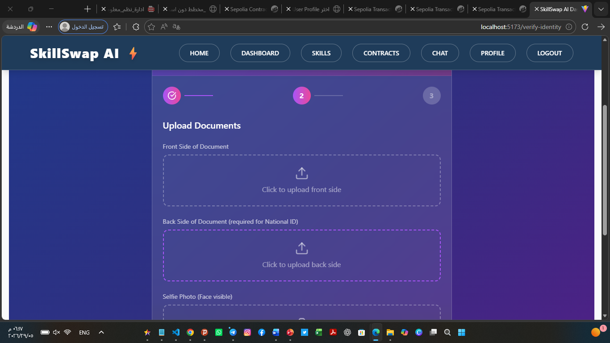The height and width of the screenshot is (343, 610).
Task: Click the step 2 progress circle
Action: (x=302, y=96)
